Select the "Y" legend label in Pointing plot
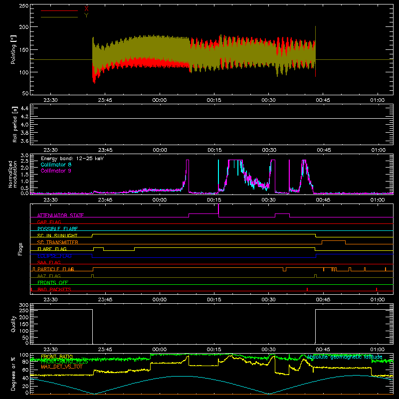399x399 pixels. click(x=86, y=15)
